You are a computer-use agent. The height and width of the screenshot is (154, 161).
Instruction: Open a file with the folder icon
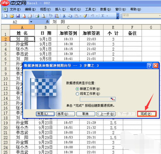coord(12,16)
